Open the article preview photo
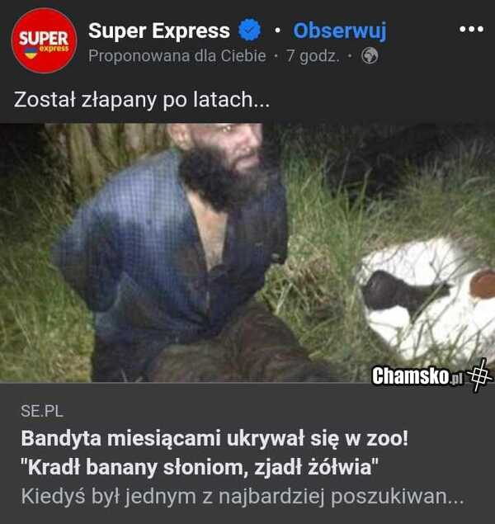This screenshot has width=495, height=524. [x=247, y=253]
